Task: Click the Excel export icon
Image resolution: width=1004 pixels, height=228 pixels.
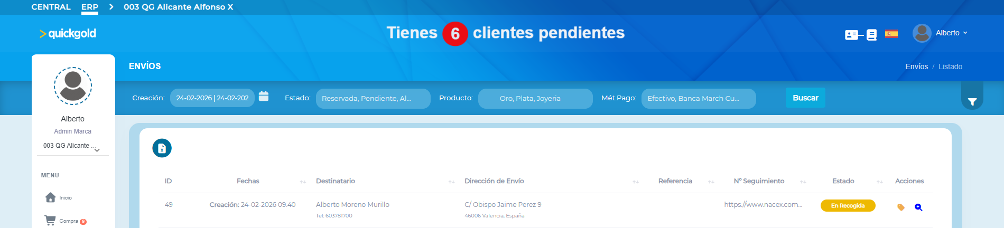Action: [x=162, y=148]
